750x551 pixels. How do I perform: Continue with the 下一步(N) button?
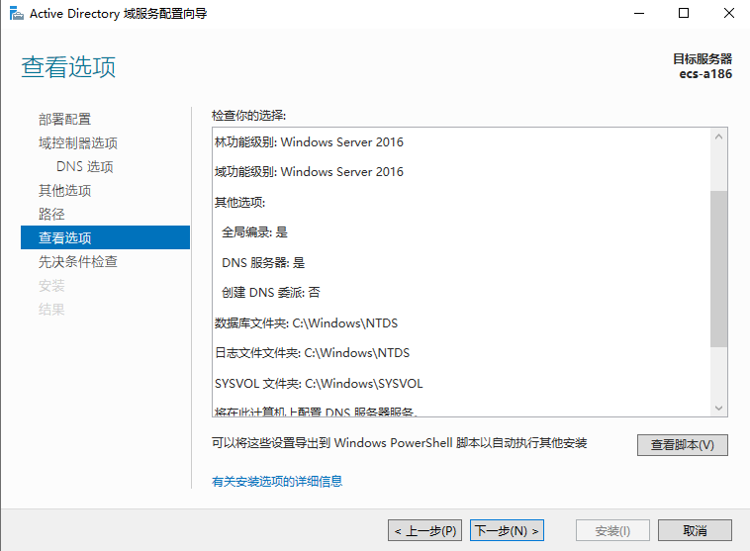(x=507, y=530)
